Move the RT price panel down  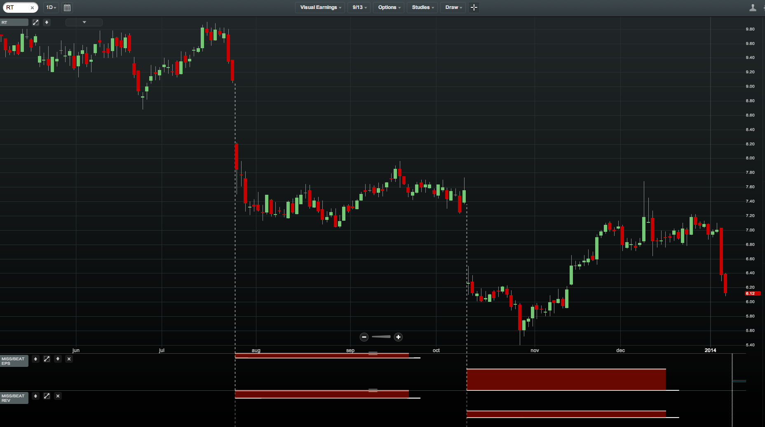point(47,22)
